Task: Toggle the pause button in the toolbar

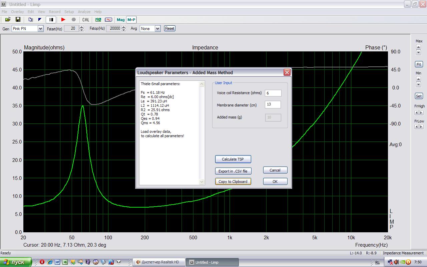Action: tap(51, 20)
